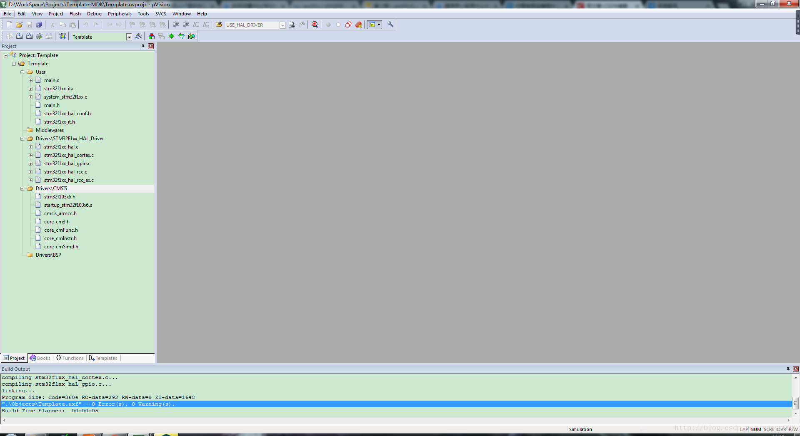The height and width of the screenshot is (436, 800).
Task: Click the Save All toolbar icon
Action: point(39,25)
